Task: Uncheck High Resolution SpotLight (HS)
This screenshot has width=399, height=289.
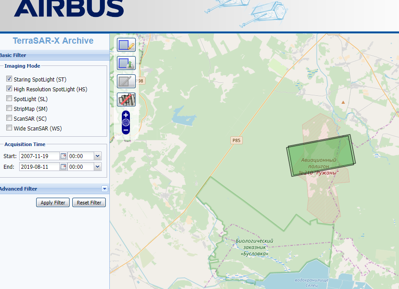Action: pos(9,89)
